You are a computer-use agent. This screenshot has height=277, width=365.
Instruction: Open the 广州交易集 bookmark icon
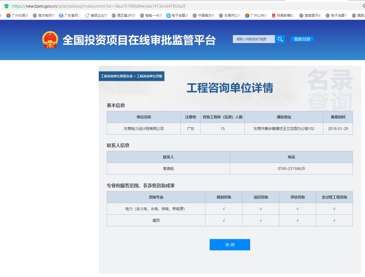pyautogui.click(x=9, y=16)
